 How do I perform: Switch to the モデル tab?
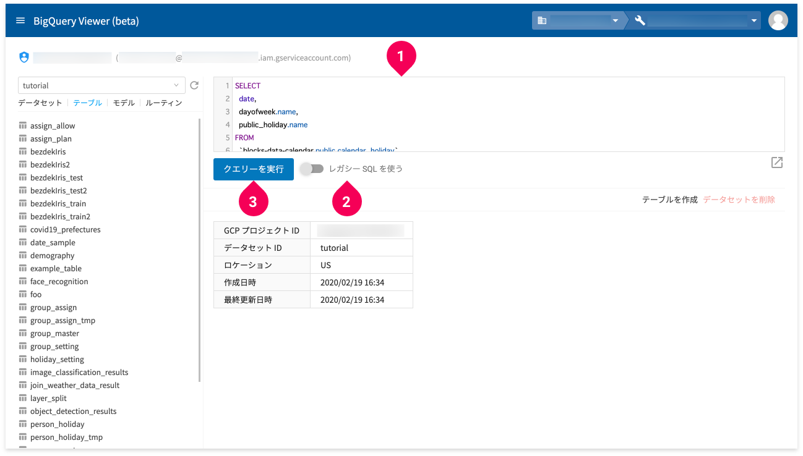point(124,103)
